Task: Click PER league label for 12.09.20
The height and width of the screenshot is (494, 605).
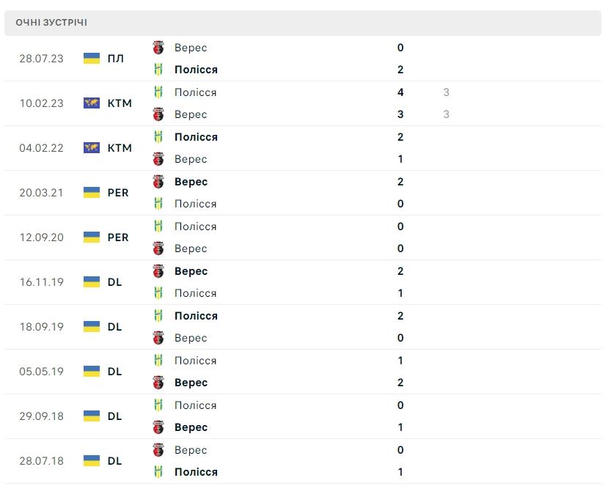Action: (117, 237)
